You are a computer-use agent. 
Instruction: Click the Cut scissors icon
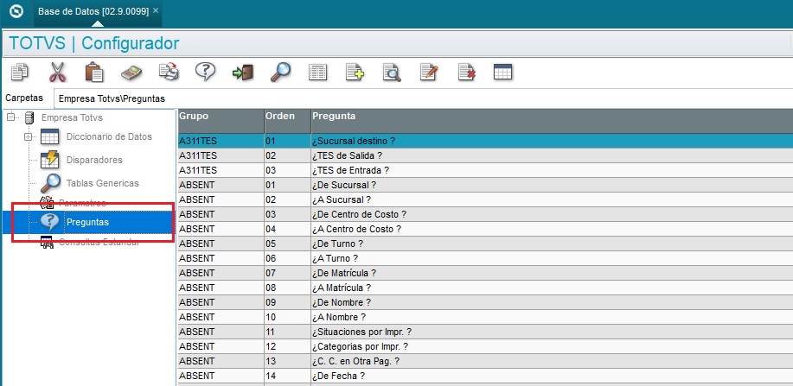click(x=57, y=73)
